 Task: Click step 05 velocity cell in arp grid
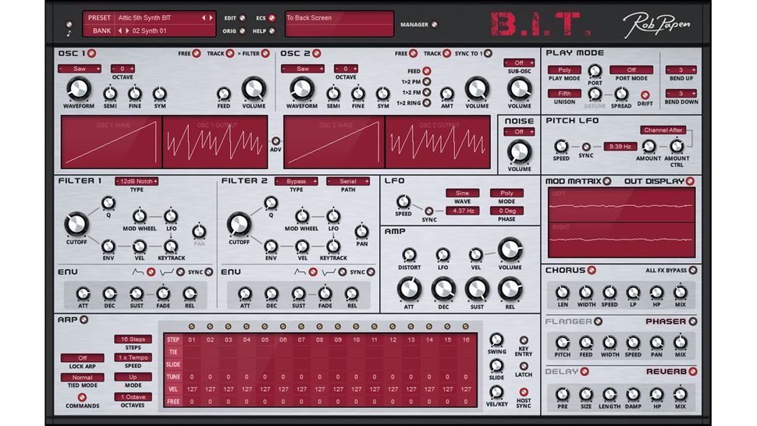coord(265,389)
